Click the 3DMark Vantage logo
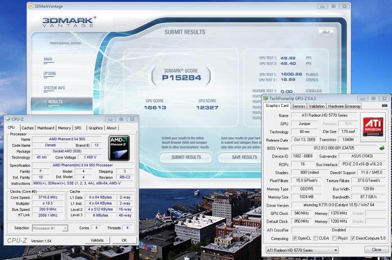Screen dimensions: 392x260 coord(69,23)
